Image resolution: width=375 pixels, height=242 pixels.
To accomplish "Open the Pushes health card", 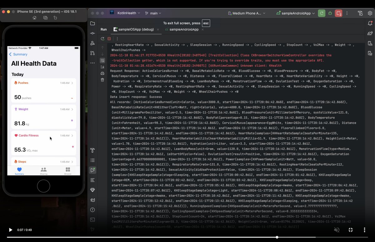I will (44, 90).
